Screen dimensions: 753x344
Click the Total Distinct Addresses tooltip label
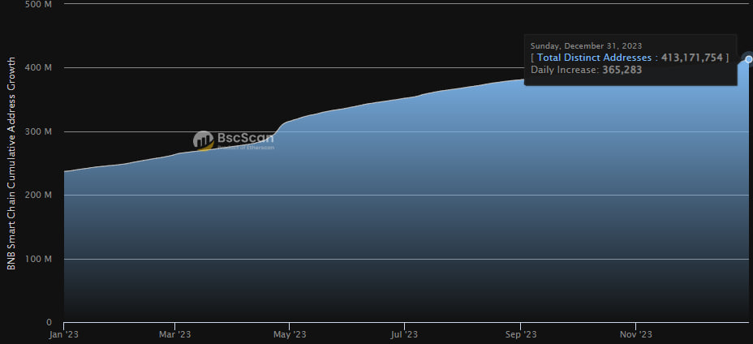point(594,58)
